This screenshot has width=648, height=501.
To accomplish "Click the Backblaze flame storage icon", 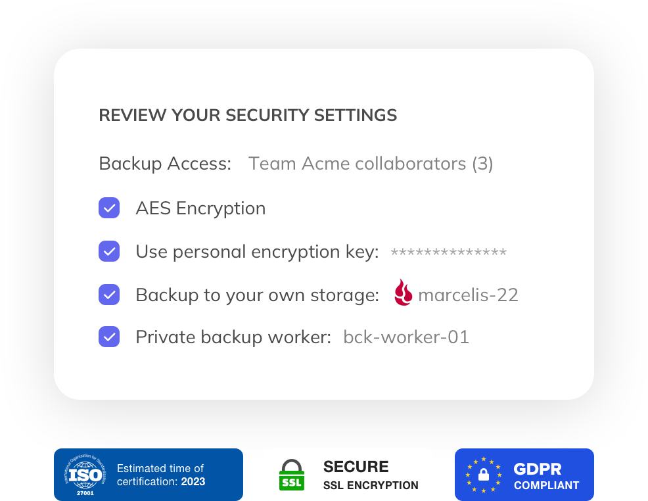I will [x=403, y=293].
